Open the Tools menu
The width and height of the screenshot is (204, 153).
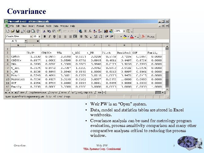49,26
